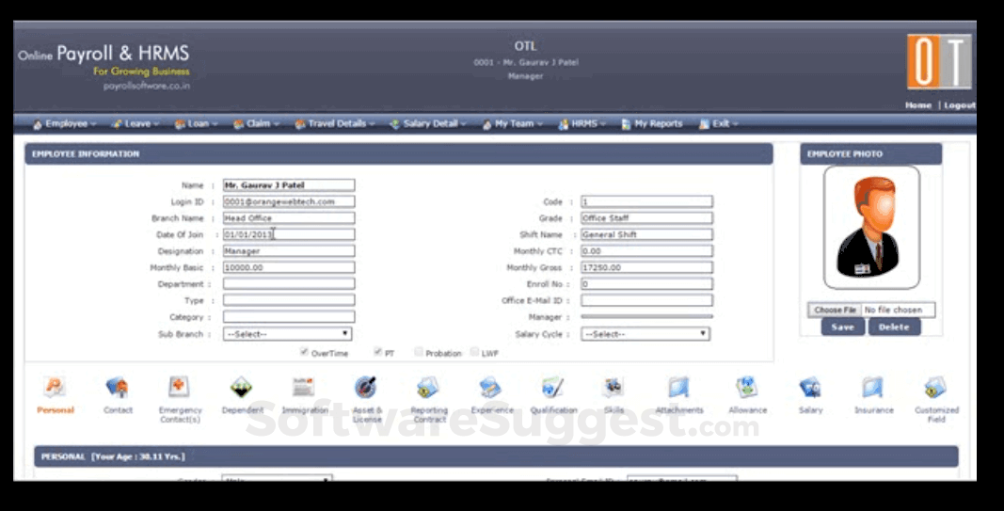
Task: Click the Date Of Join field
Action: [x=289, y=234]
